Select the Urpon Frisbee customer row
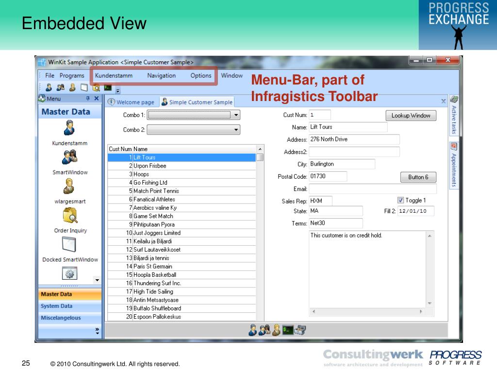The image size is (497, 373). click(x=182, y=166)
